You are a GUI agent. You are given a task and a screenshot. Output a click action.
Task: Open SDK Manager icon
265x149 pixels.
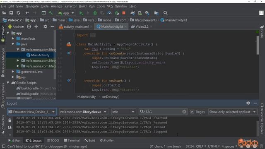(147, 13)
